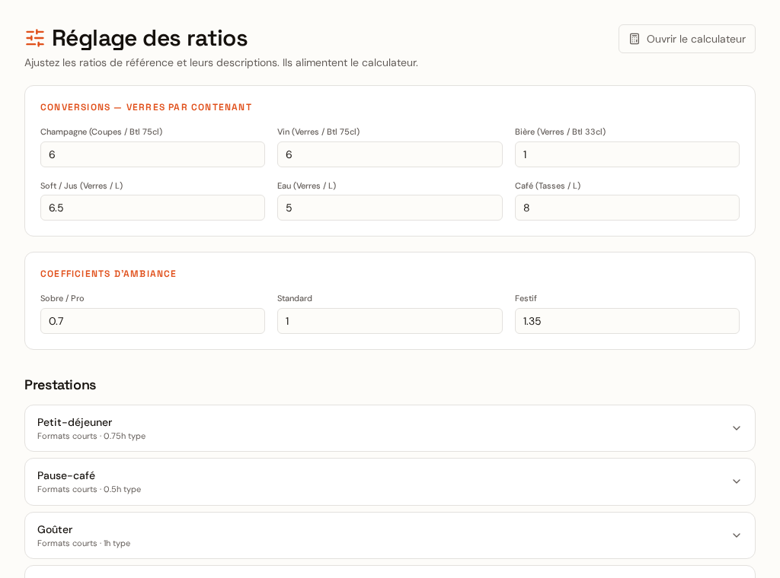780x578 pixels.
Task: Open the Pause-café prestation row
Action: point(389,481)
